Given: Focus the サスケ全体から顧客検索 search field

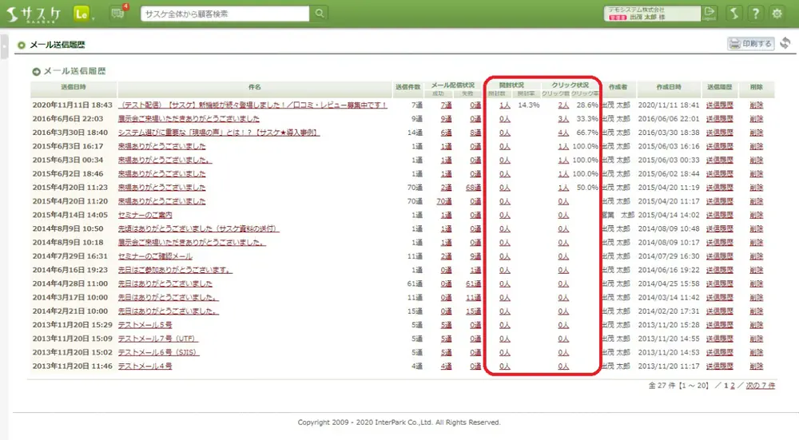Looking at the screenshot, I should [226, 14].
